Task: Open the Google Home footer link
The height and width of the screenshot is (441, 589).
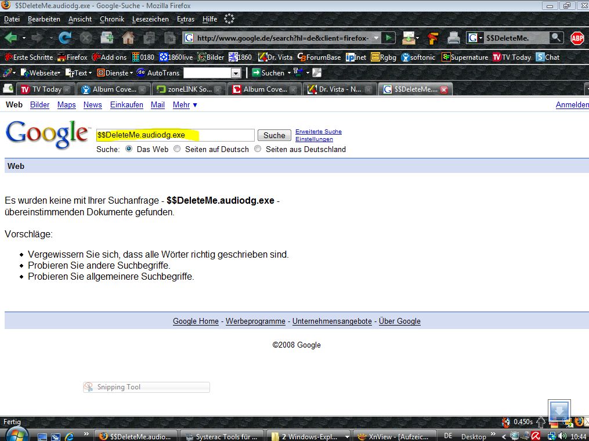Action: (196, 321)
